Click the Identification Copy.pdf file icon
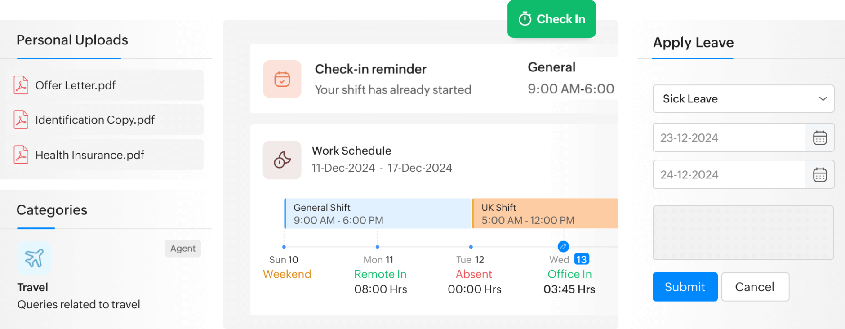This screenshot has height=329, width=845. 21,120
